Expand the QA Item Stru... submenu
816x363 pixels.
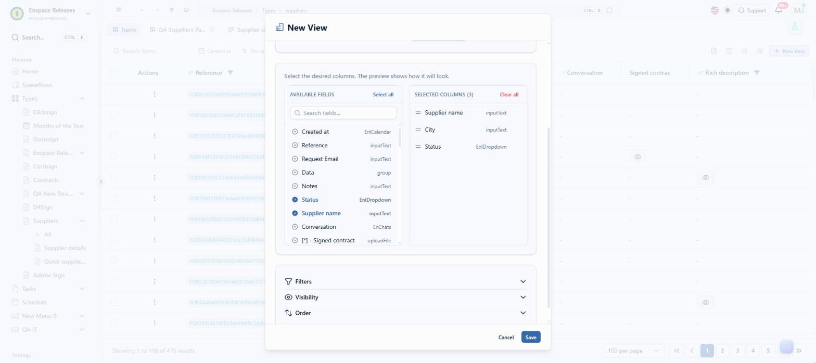82,194
